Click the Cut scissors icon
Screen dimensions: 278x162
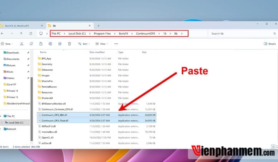[22, 44]
